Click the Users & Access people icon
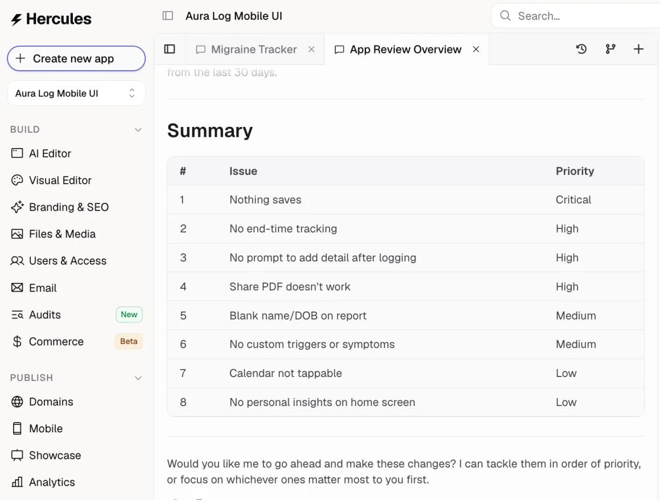 [x=17, y=261]
